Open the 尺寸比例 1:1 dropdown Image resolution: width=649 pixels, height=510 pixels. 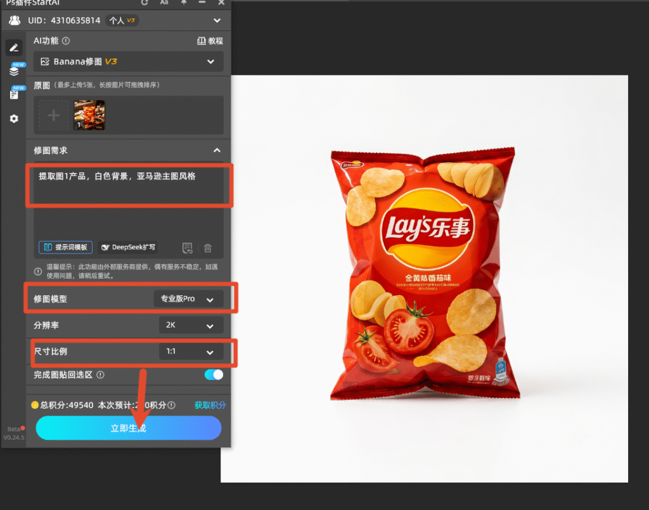coord(191,352)
